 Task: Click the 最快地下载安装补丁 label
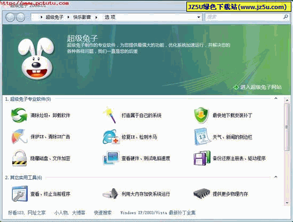click(232, 115)
